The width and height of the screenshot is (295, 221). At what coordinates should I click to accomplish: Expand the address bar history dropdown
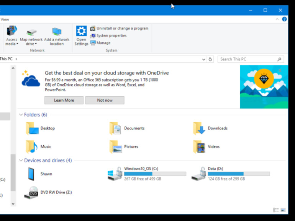203,59
